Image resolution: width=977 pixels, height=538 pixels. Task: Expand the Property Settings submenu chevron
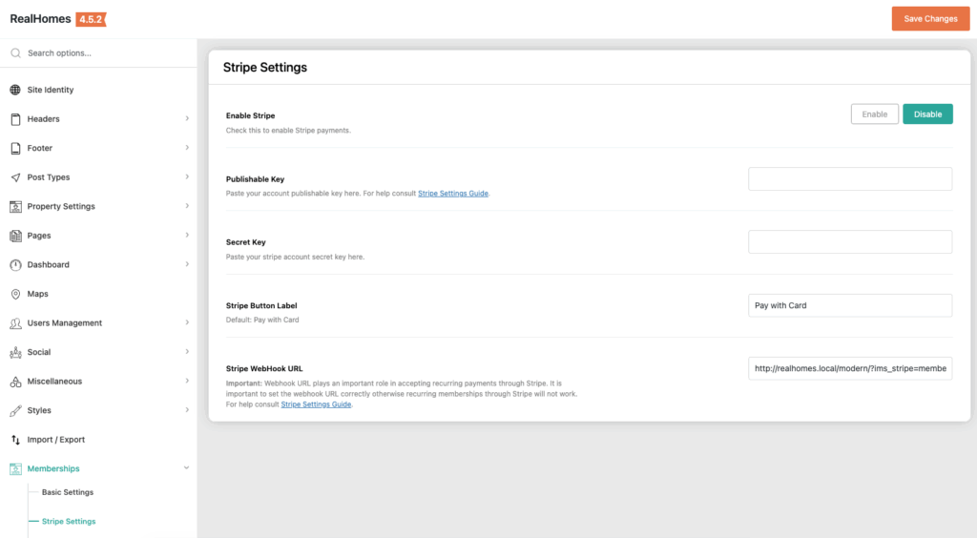[x=187, y=206]
